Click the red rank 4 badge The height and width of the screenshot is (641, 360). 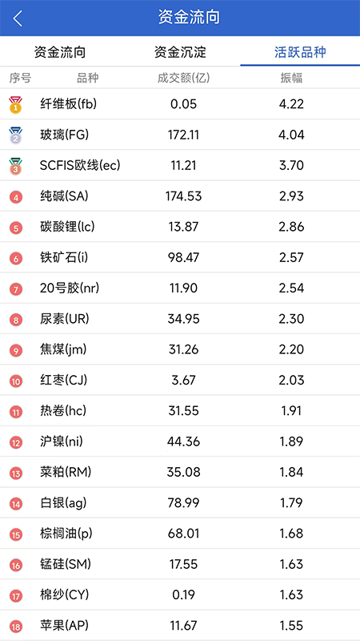(16, 197)
